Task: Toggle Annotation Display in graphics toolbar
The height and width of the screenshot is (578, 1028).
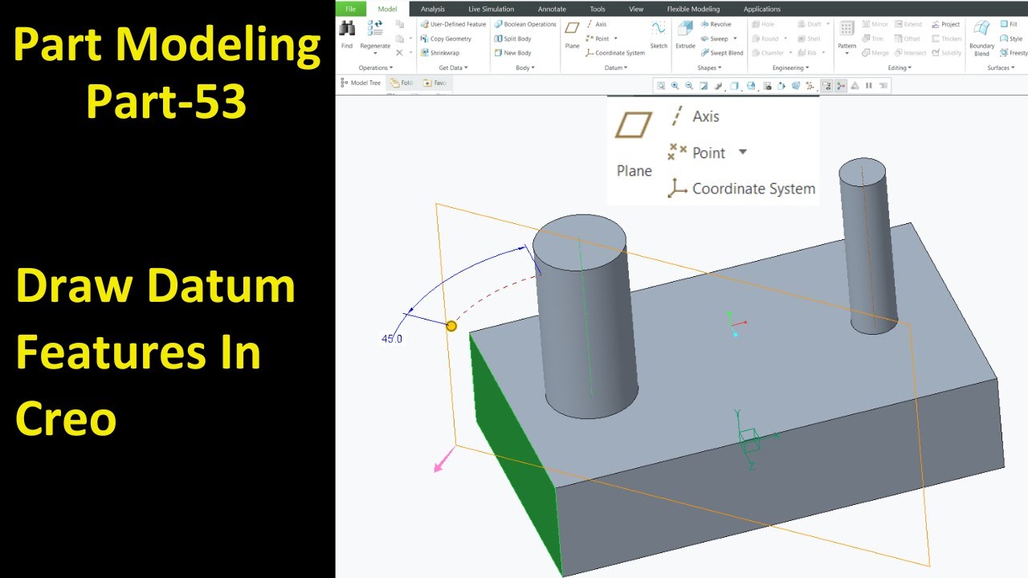Action: point(826,86)
